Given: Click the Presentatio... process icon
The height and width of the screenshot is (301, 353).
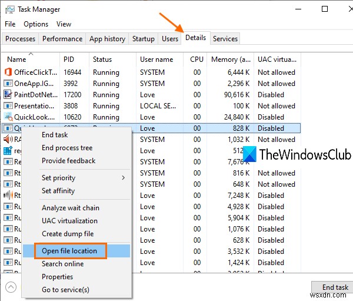Looking at the screenshot, I should tap(8, 106).
